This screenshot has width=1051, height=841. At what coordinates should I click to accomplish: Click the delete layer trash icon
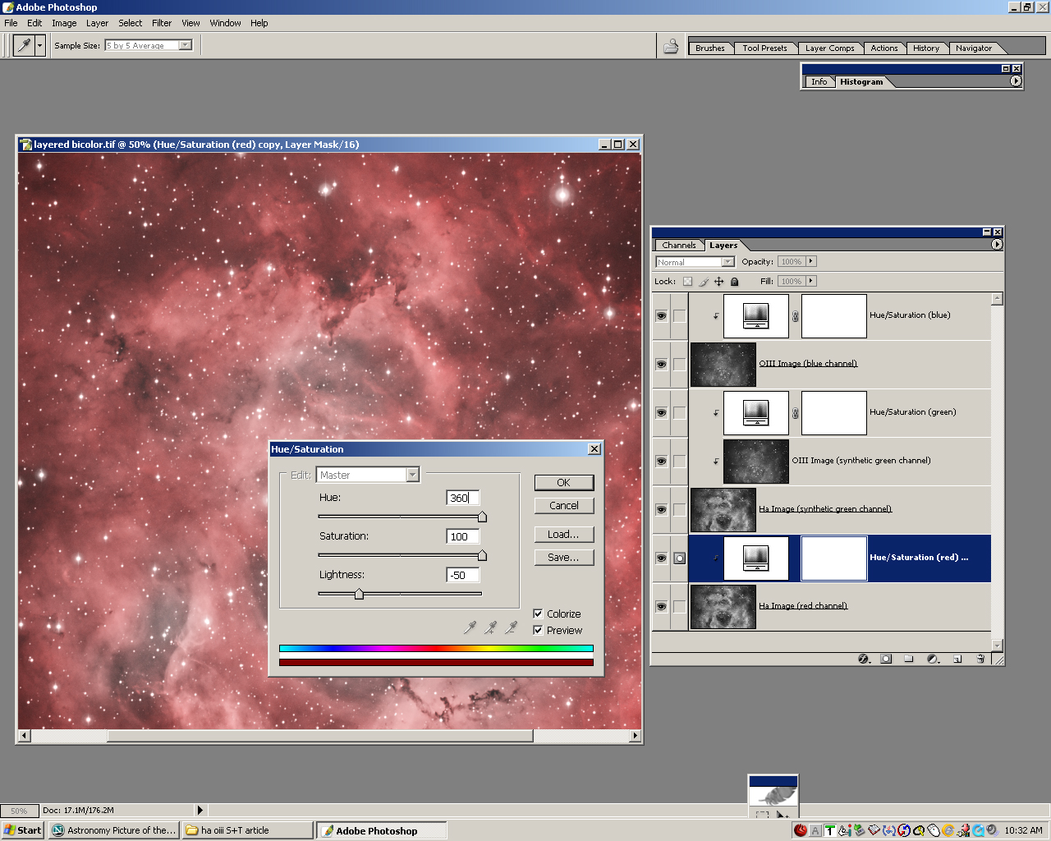coord(980,659)
